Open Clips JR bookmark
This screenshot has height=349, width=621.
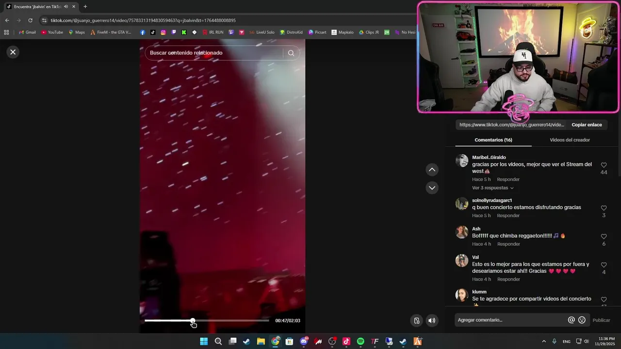click(369, 32)
